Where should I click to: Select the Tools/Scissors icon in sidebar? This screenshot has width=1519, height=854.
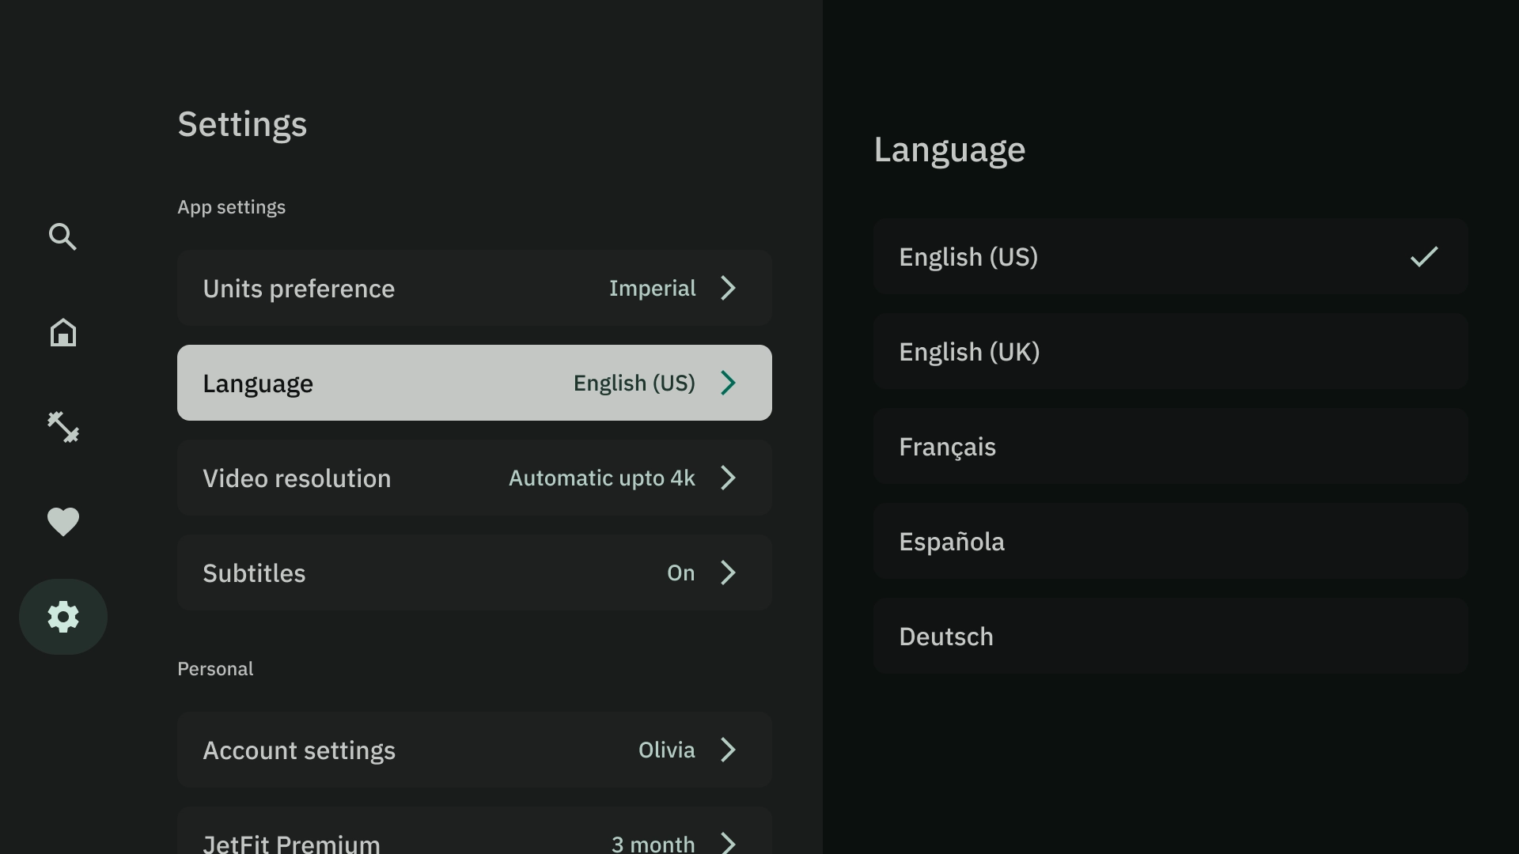pyautogui.click(x=63, y=426)
